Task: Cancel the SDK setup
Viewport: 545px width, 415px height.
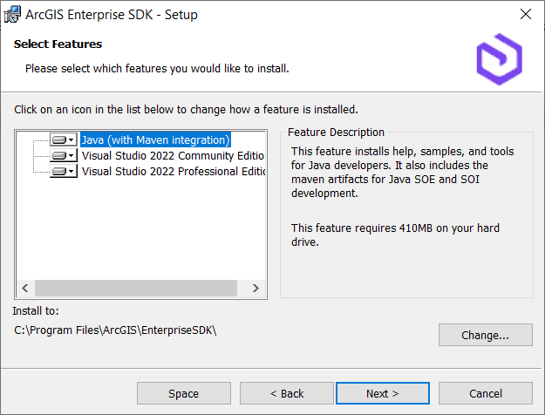Action: point(485,393)
